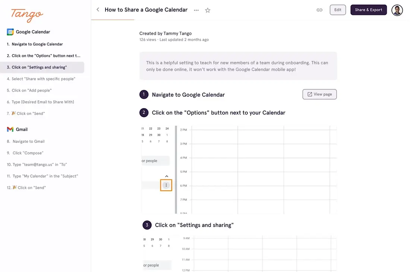Open the user profile avatar
This screenshot has width=410, height=272.
[x=397, y=10]
